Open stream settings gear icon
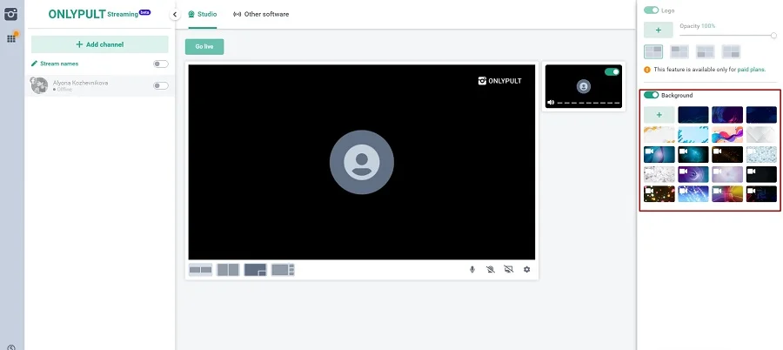The height and width of the screenshot is (350, 783). 526,270
